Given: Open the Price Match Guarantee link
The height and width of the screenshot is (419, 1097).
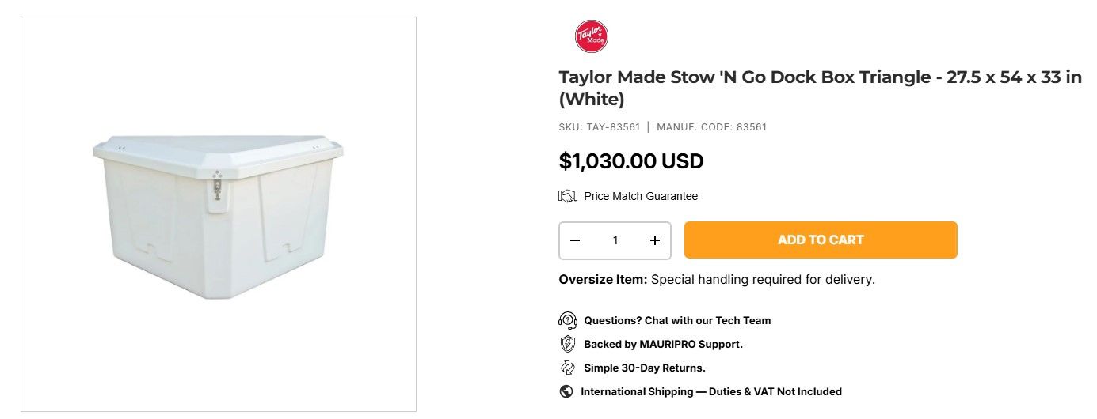Looking at the screenshot, I should (x=641, y=196).
